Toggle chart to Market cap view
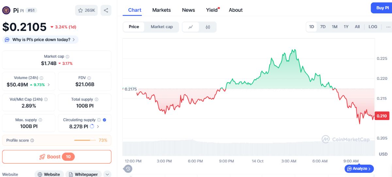Screen dimensions: 392x177 162,27
